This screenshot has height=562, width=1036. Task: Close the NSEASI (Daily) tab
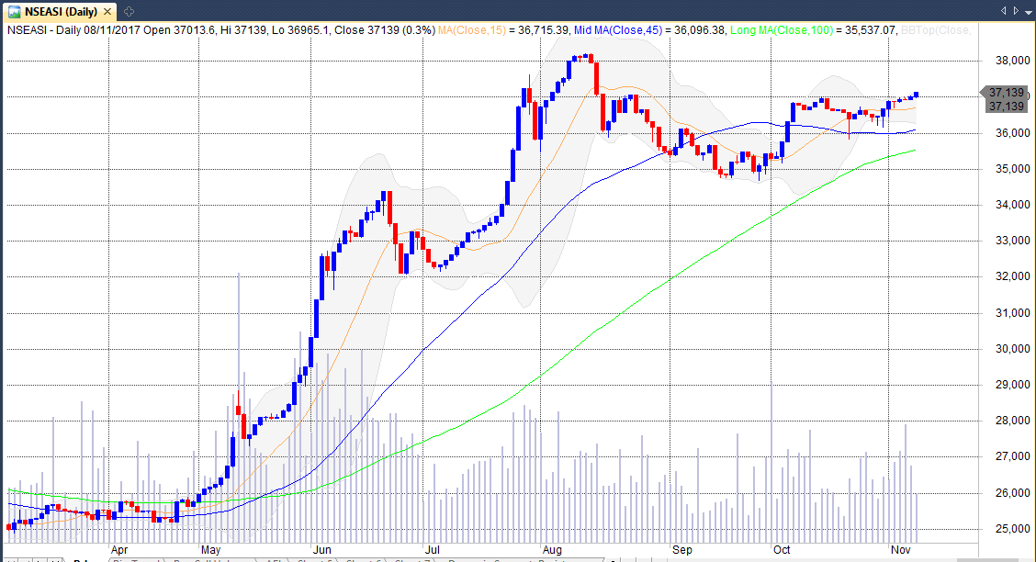(109, 11)
